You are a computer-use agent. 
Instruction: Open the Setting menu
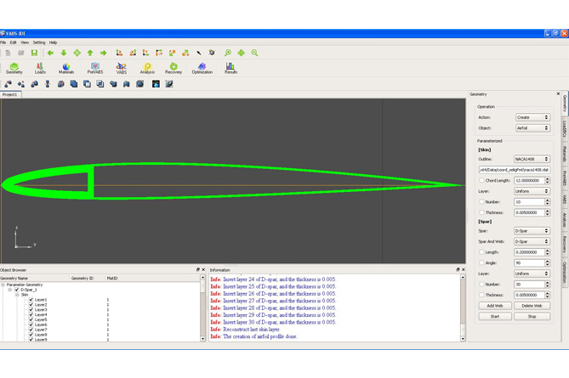pyautogui.click(x=39, y=42)
